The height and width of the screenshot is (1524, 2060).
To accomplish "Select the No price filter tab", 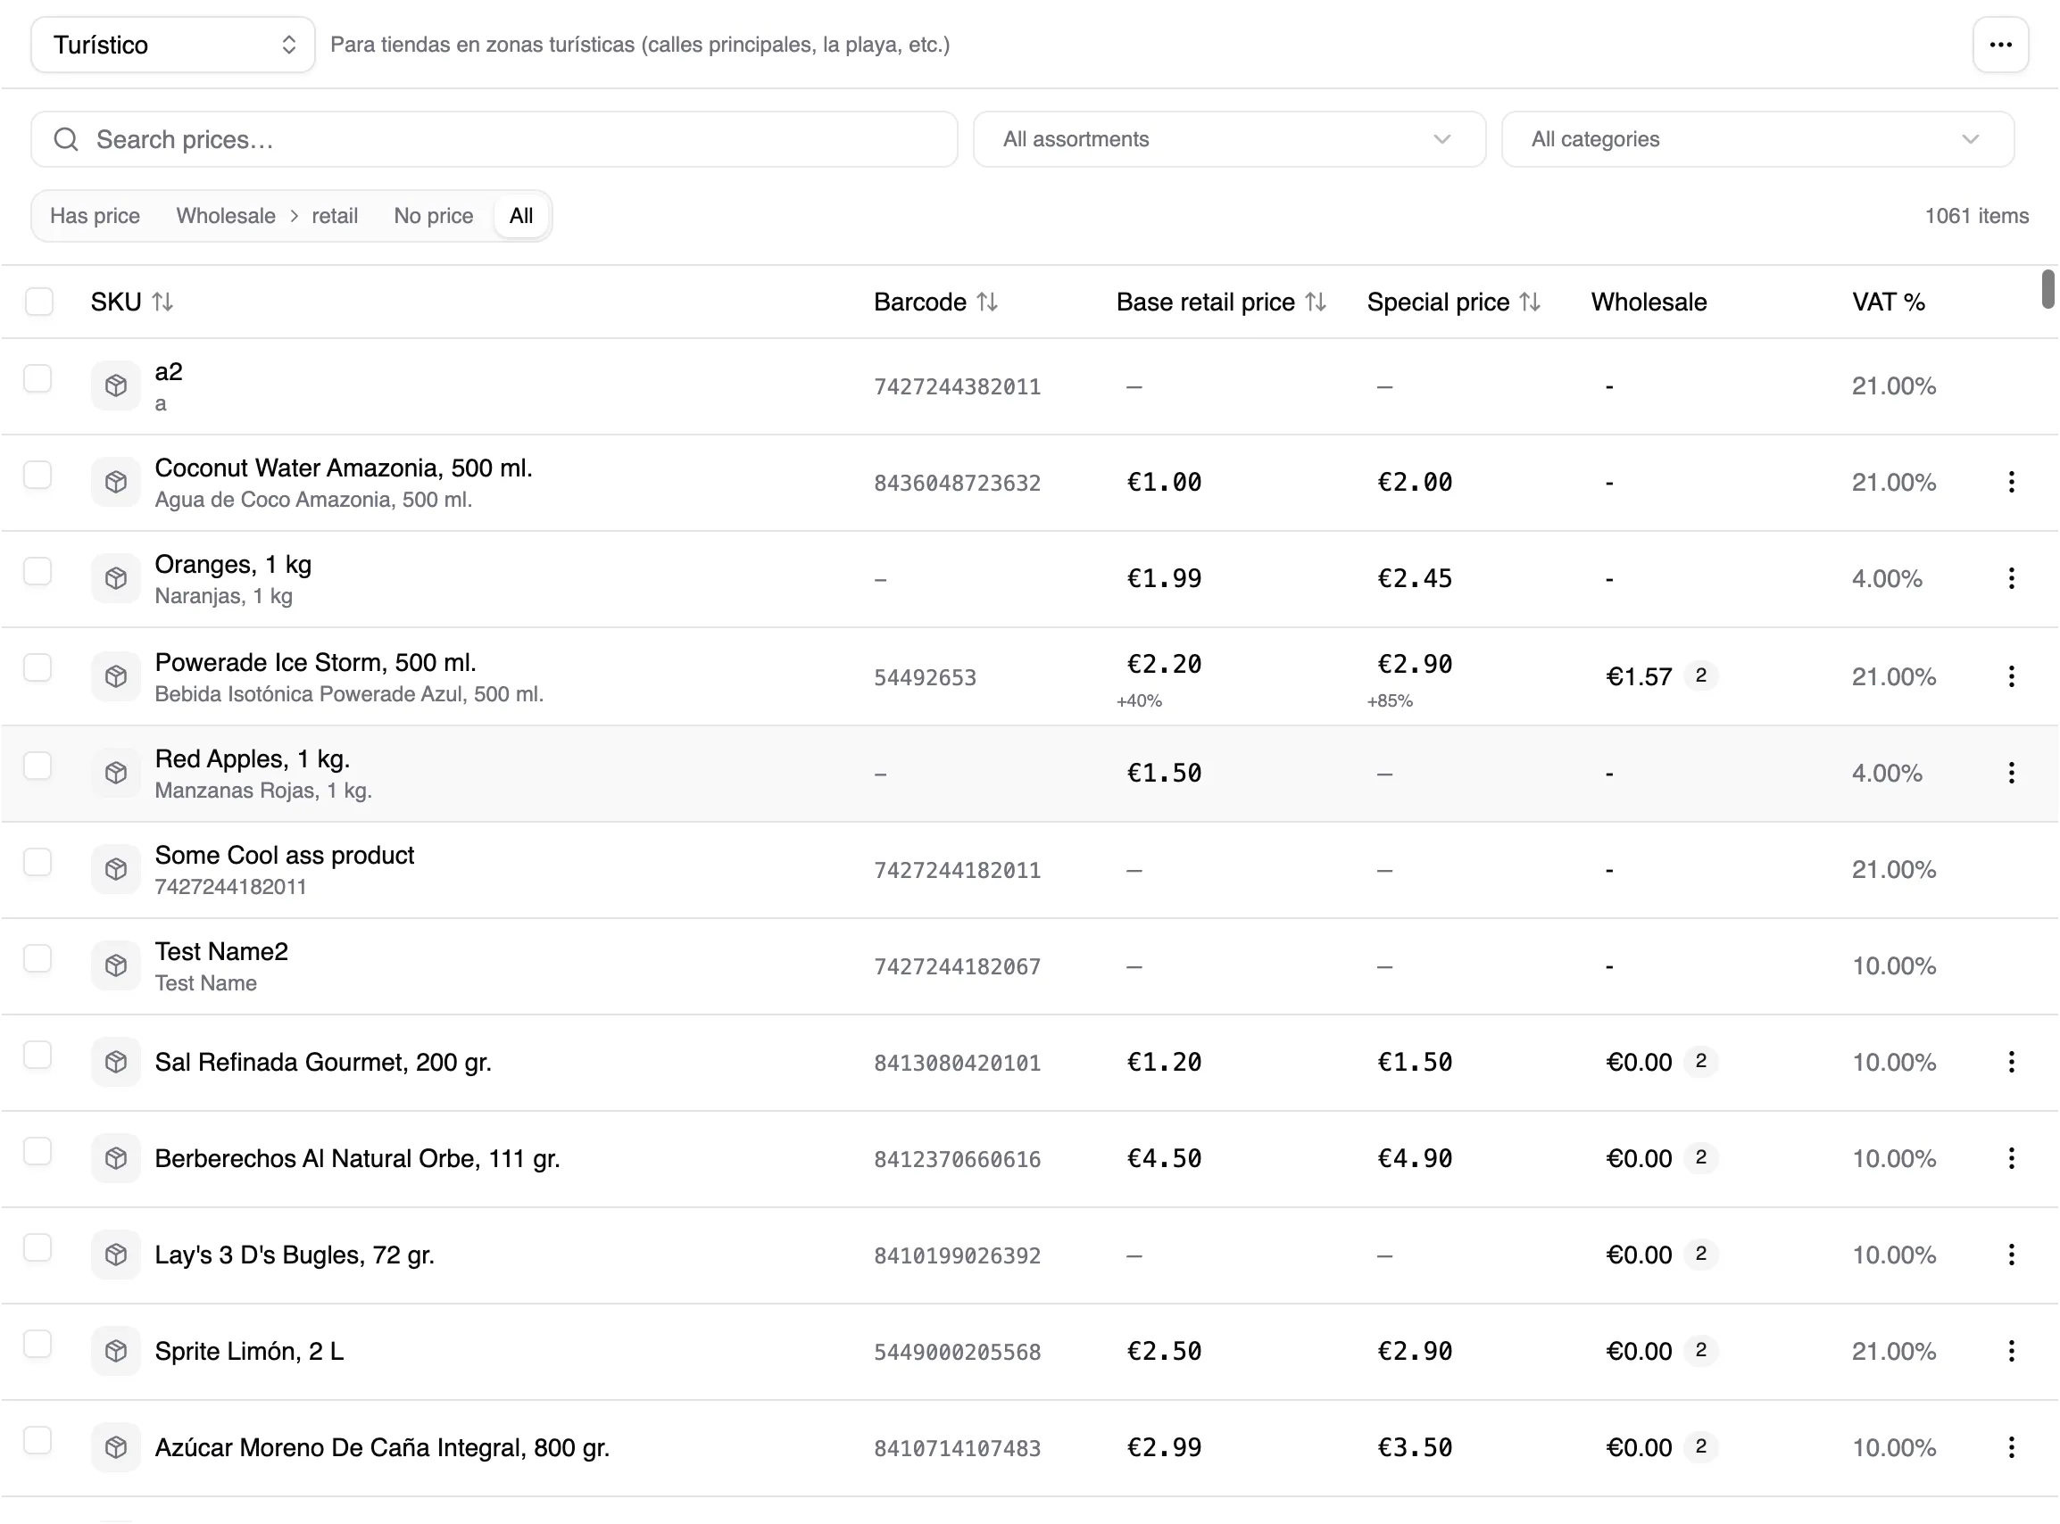I will (434, 216).
